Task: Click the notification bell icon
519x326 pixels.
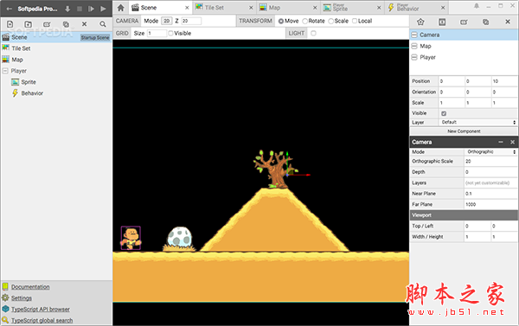Action: pos(477,6)
